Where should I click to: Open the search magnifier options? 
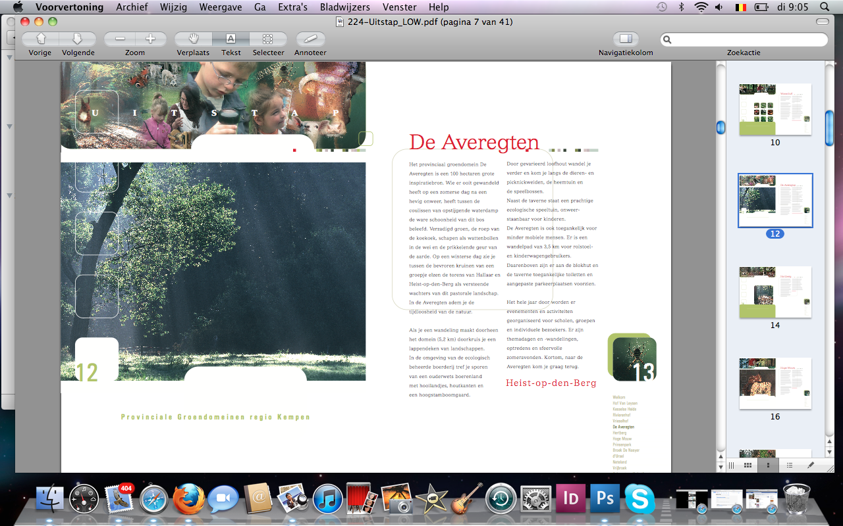[667, 39]
